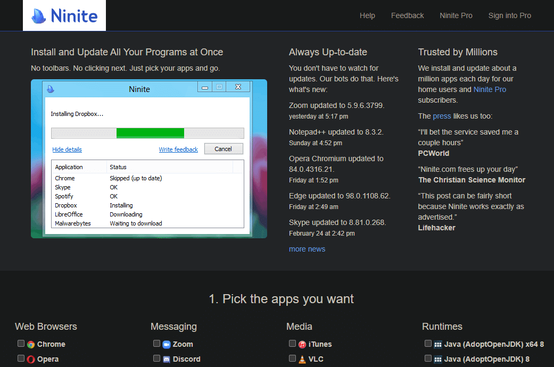Follow the Ninite Pro link in text
The height and width of the screenshot is (367, 554).
[x=490, y=89]
